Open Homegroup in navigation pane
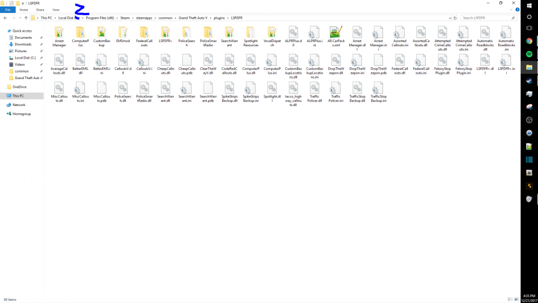 (22, 114)
